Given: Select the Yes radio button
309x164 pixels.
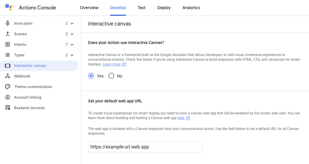Looking at the screenshot, I should (x=91, y=76).
